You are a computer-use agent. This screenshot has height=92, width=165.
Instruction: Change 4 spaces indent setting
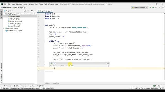click(147, 88)
